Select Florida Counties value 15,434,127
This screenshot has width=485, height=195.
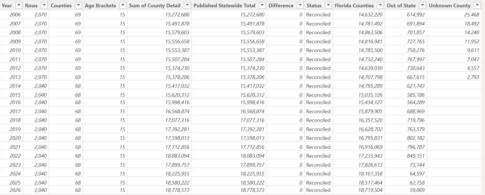pos(370,102)
